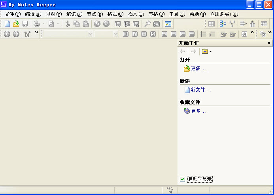274x195 pixels.
Task: Click the Insert table grid icon
Action: tap(212, 24)
